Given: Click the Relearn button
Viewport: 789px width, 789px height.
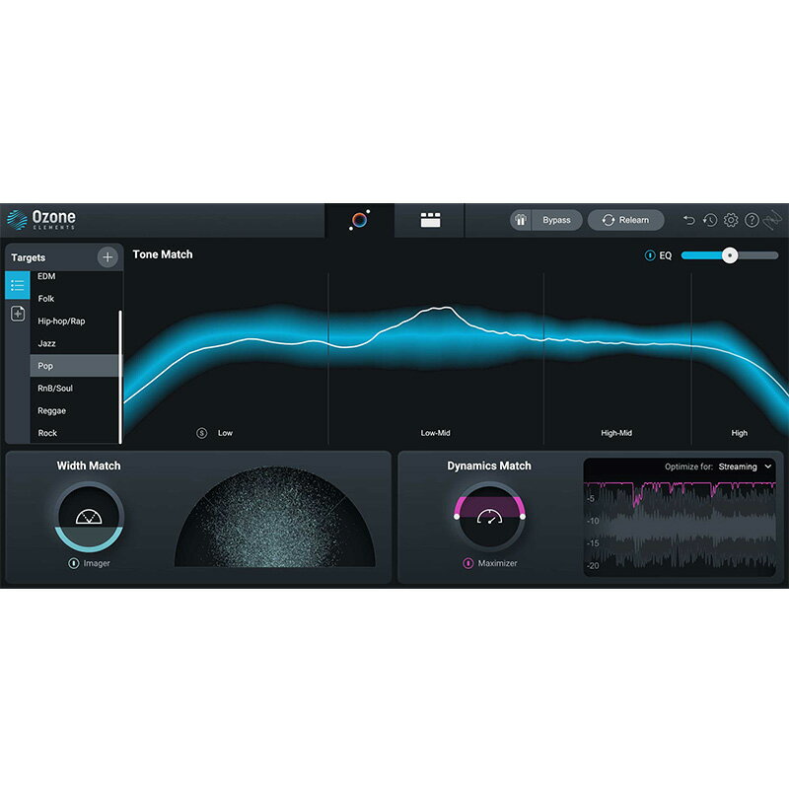Looking at the screenshot, I should [x=625, y=220].
